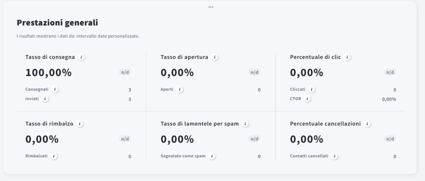Click info icon next to Tasso di rimbalzo

(x=80, y=124)
